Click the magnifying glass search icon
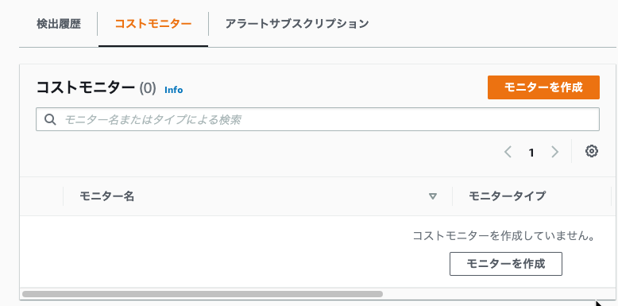Screen dimensions: 618x306 click(50, 119)
